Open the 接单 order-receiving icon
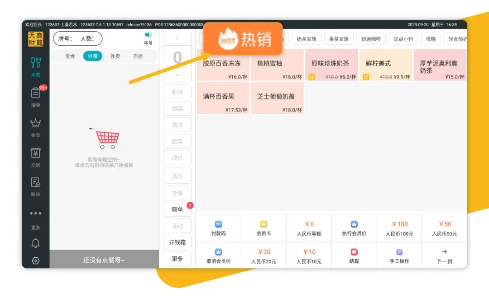This screenshot has width=489, height=298. 36,97
